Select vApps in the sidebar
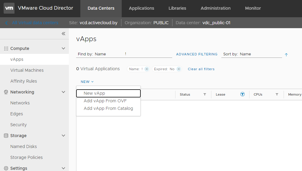This screenshot has width=302, height=171. click(x=34, y=59)
